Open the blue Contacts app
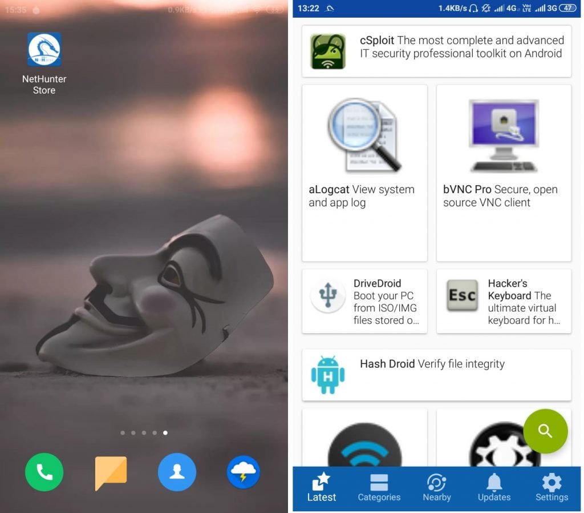 (x=177, y=472)
